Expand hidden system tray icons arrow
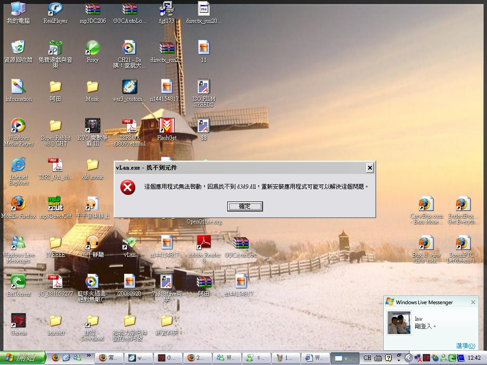The width and height of the screenshot is (487, 365). 409,358
